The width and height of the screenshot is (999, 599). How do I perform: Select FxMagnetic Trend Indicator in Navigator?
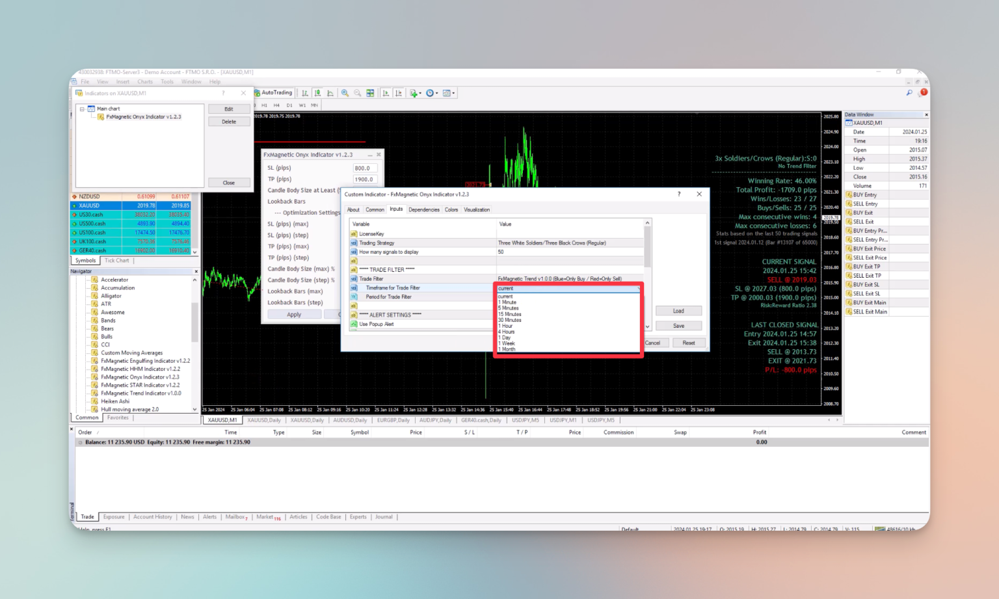[141, 393]
